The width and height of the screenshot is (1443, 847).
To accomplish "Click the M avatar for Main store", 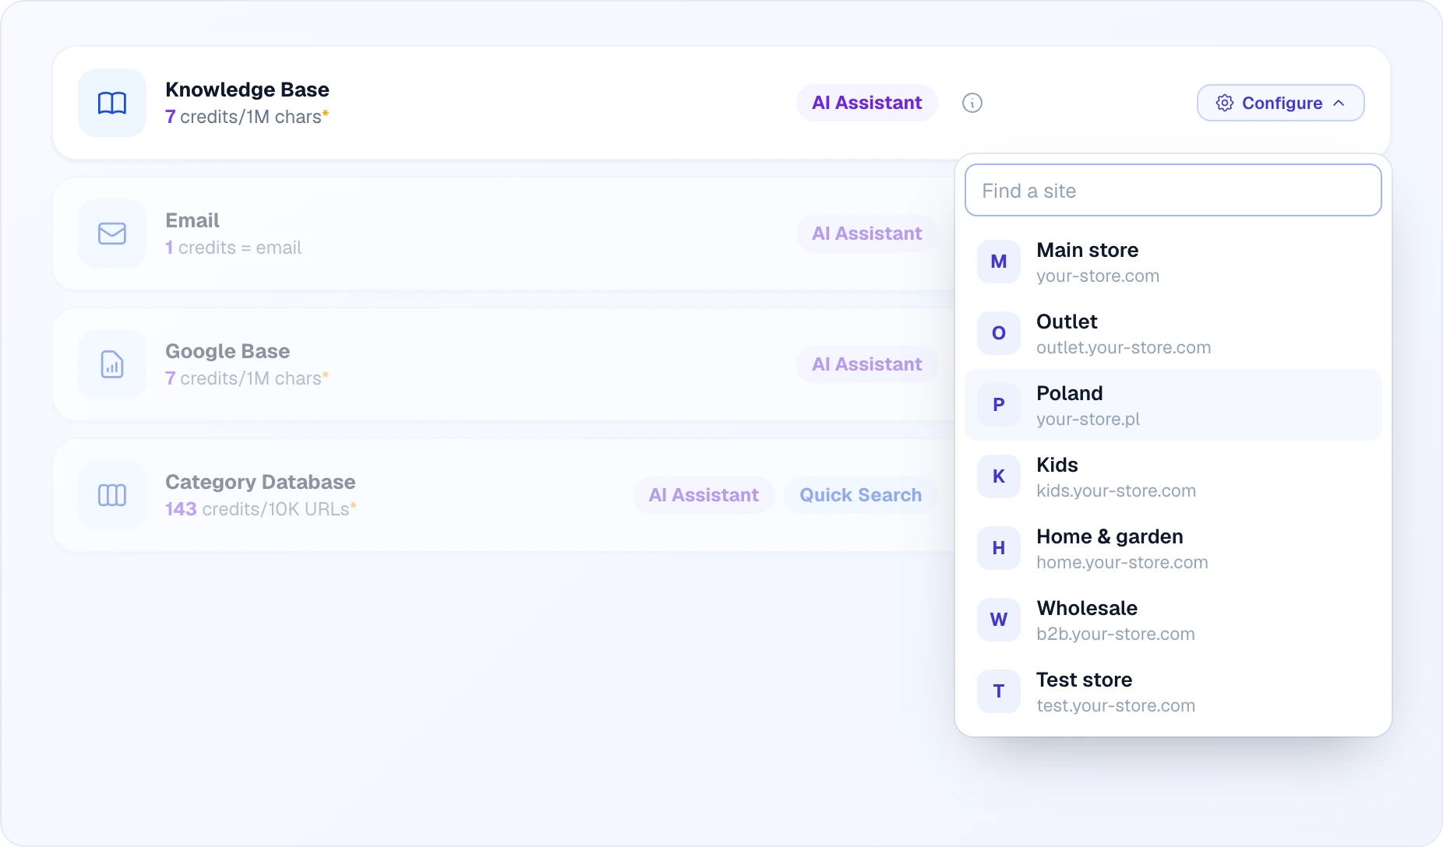I will pyautogui.click(x=999, y=262).
